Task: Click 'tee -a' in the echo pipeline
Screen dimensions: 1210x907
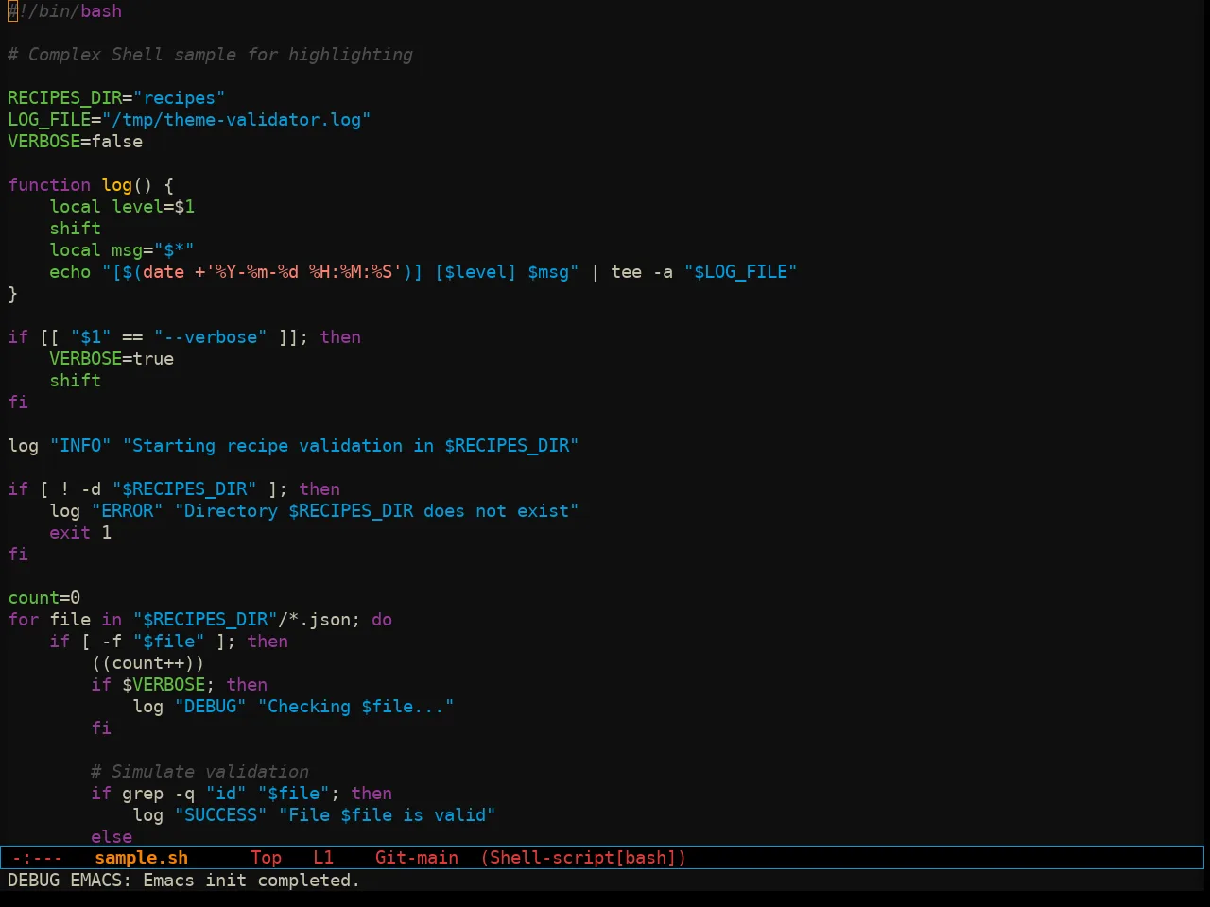Action: pos(642,272)
